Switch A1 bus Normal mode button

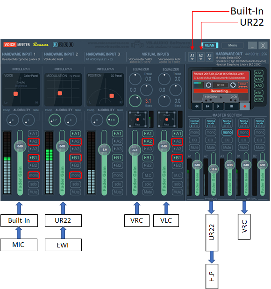tap(194, 123)
